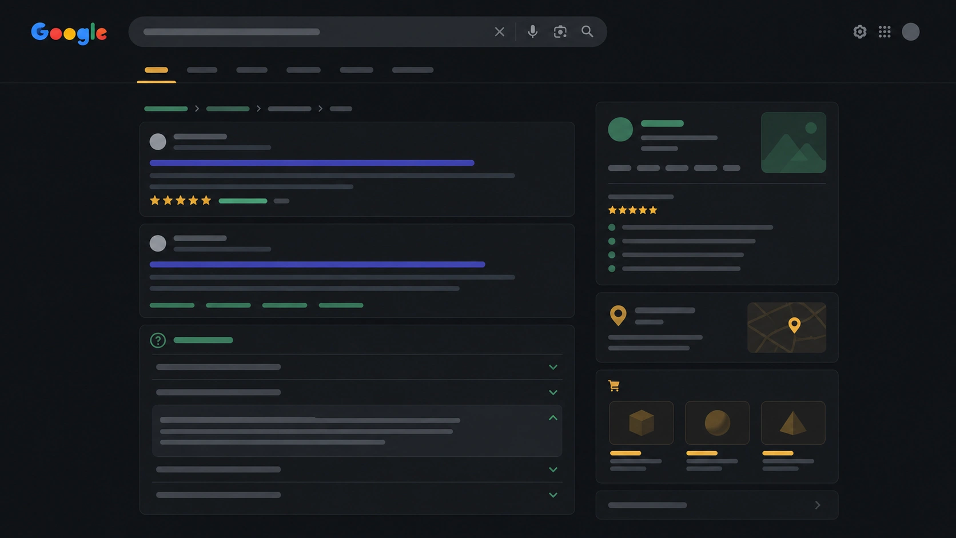The image size is (956, 538).
Task: Submit search using the magnifying glass icon
Action: (x=587, y=31)
